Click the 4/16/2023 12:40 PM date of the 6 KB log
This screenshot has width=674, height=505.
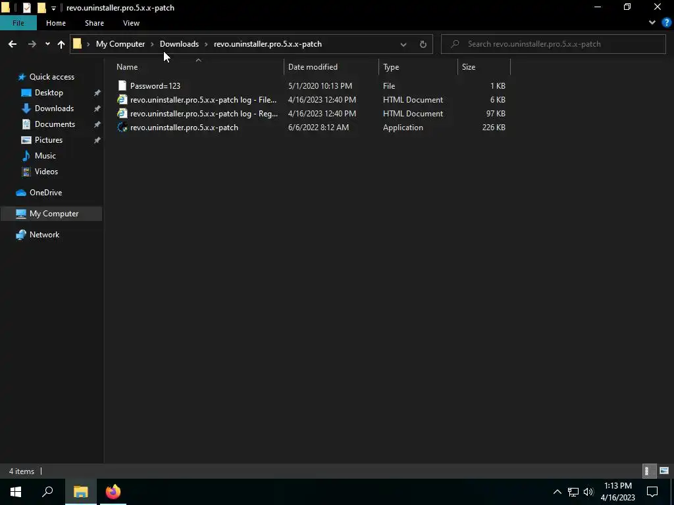(x=322, y=100)
